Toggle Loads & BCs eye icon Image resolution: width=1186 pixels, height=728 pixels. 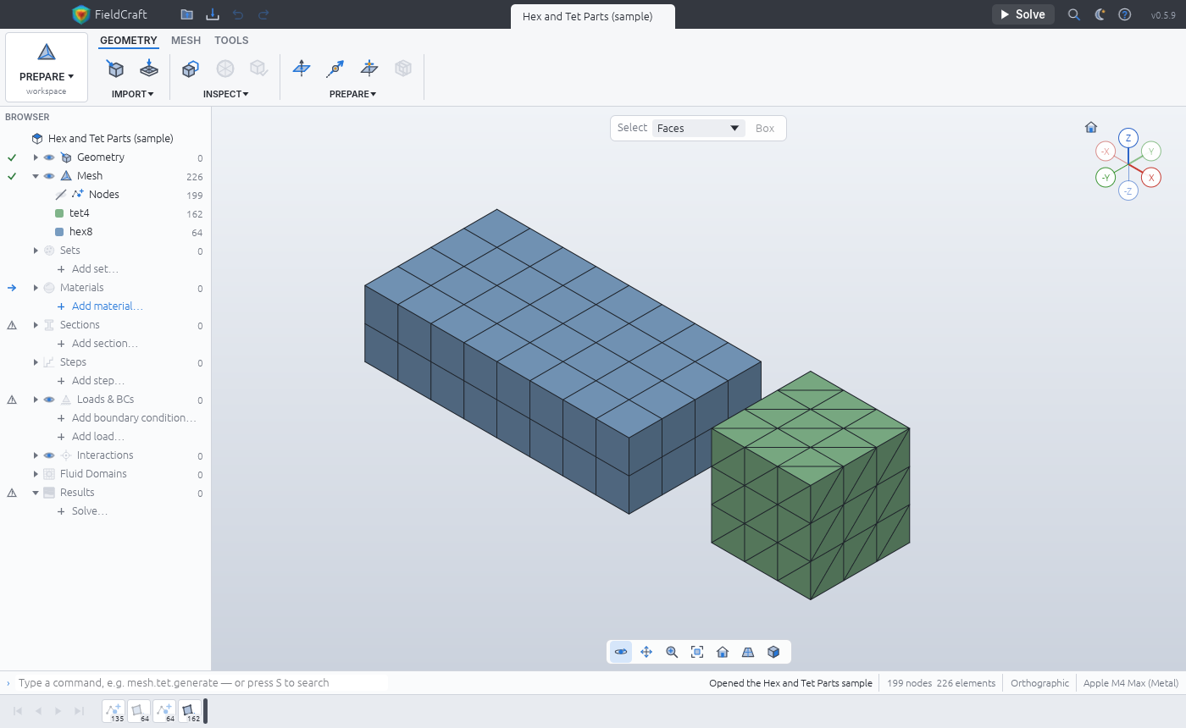point(49,400)
